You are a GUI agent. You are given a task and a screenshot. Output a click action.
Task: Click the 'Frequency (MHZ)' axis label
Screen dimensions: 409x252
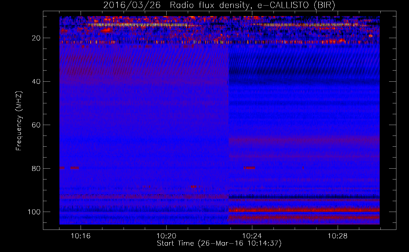[19, 121]
